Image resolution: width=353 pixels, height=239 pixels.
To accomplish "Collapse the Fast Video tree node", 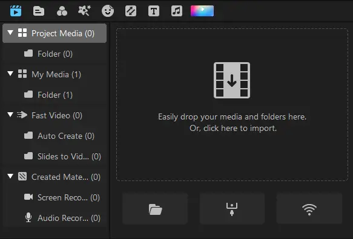I will pyautogui.click(x=10, y=115).
